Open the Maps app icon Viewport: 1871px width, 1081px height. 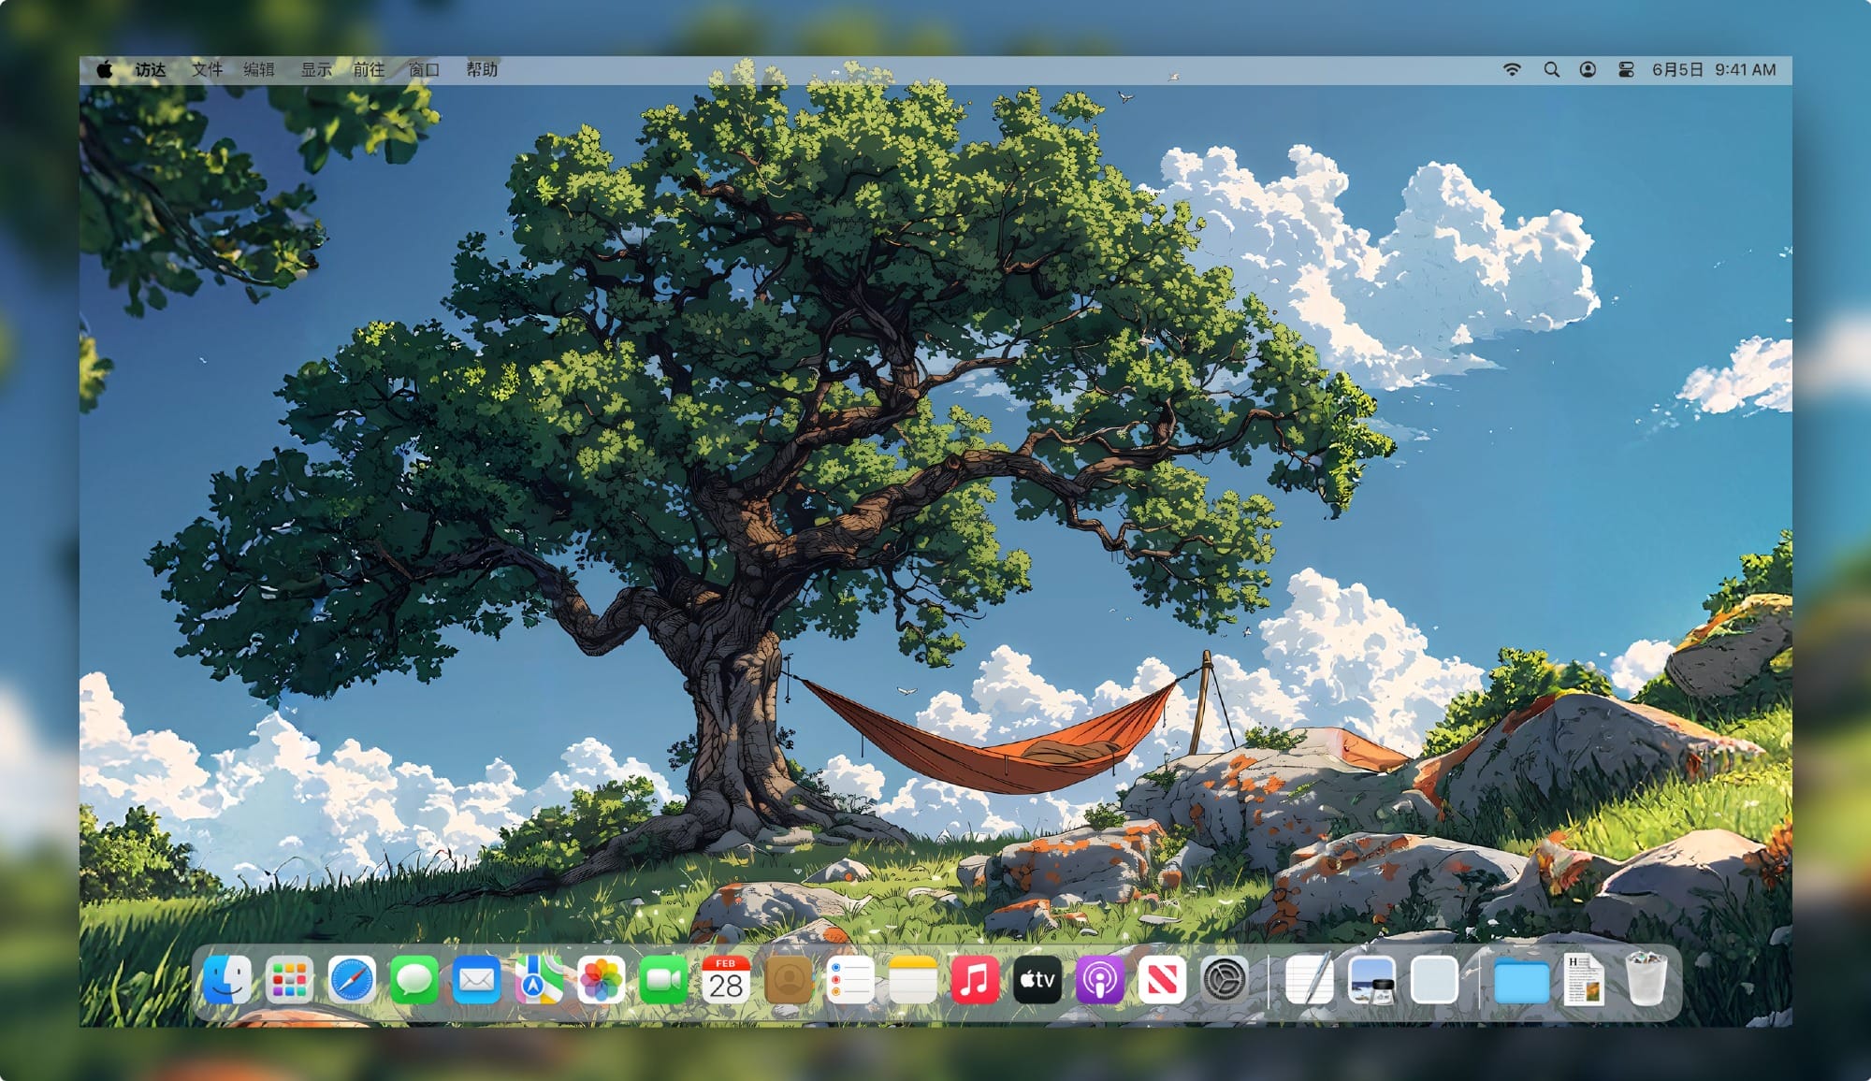pyautogui.click(x=539, y=981)
